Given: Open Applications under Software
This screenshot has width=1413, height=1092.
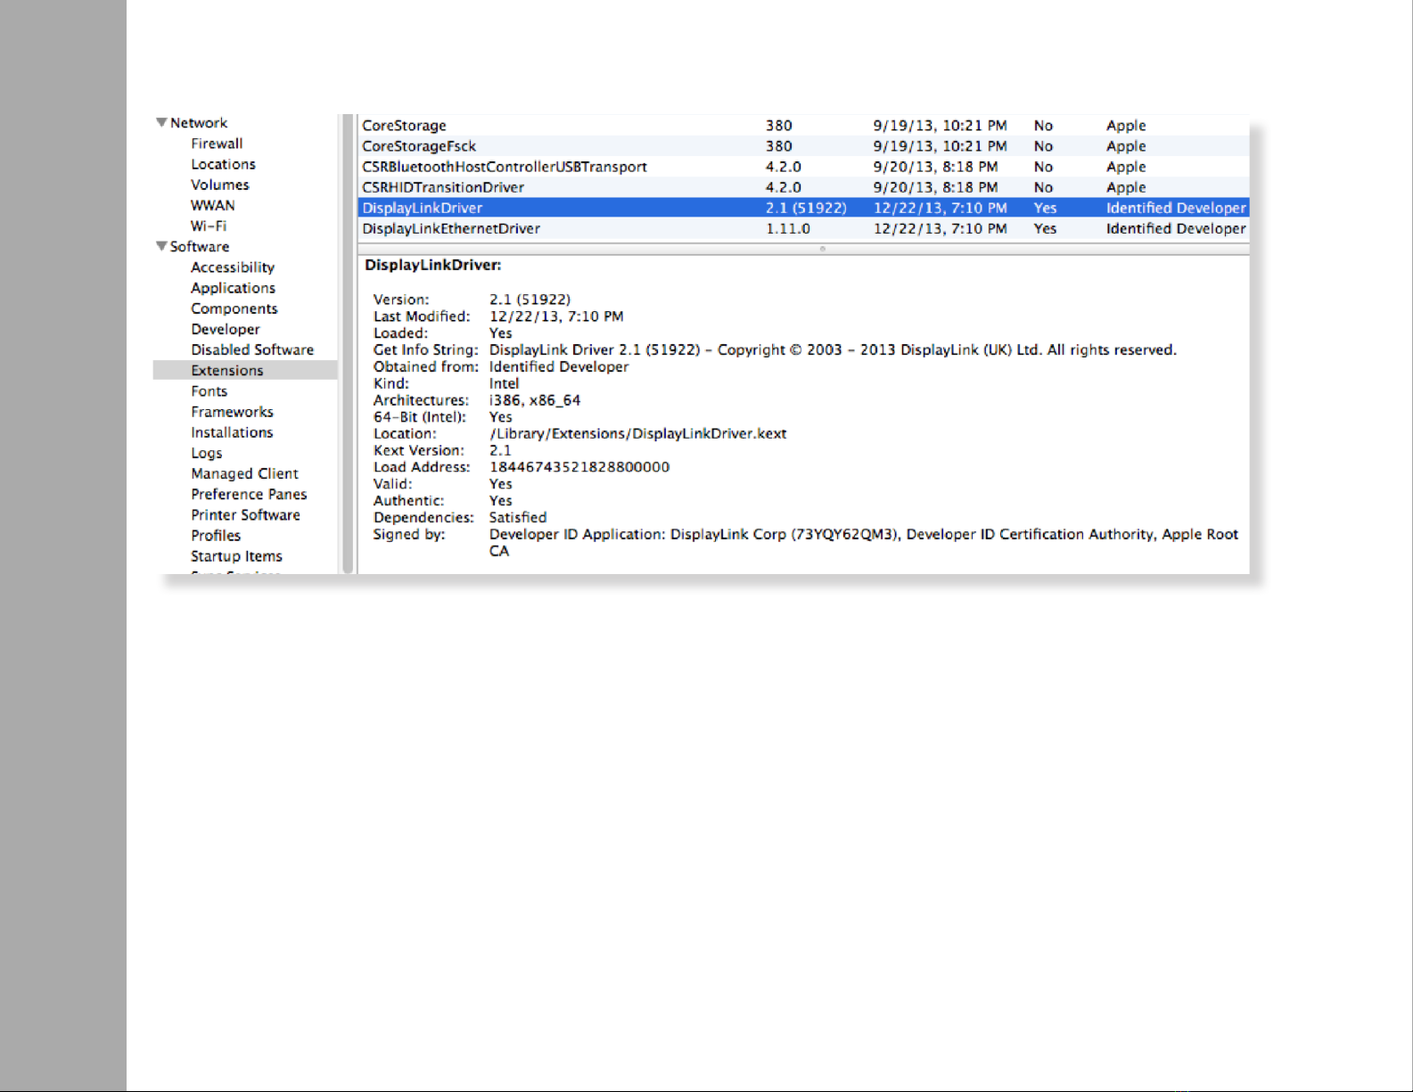Looking at the screenshot, I should tap(233, 288).
